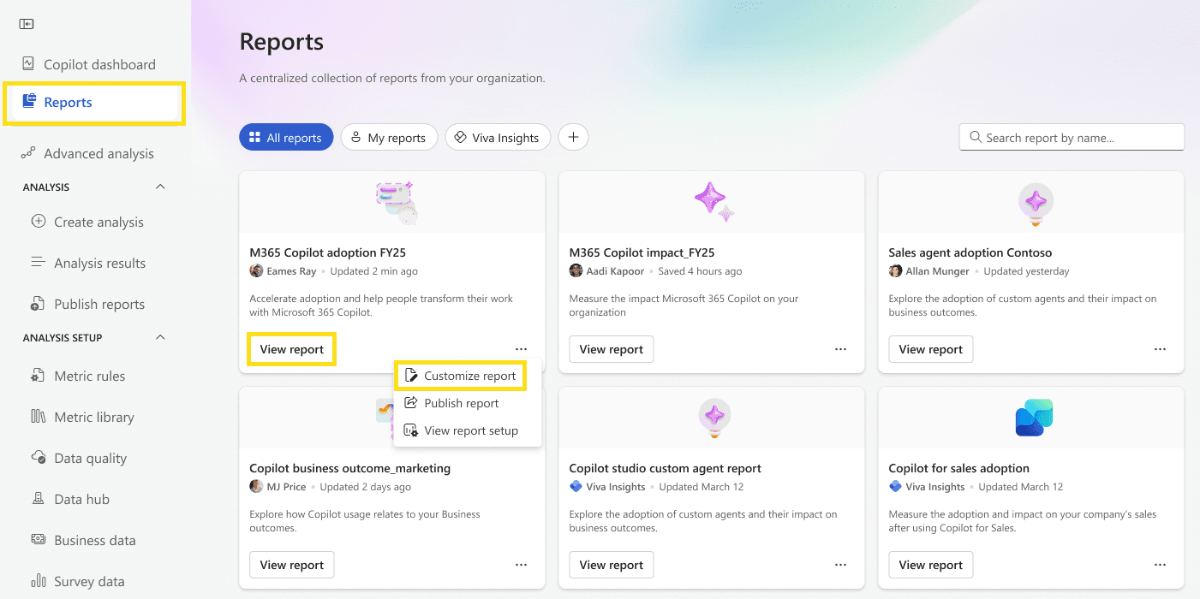This screenshot has width=1200, height=599.
Task: Click the M365 Copilot adoption FY25 title
Action: 327,252
